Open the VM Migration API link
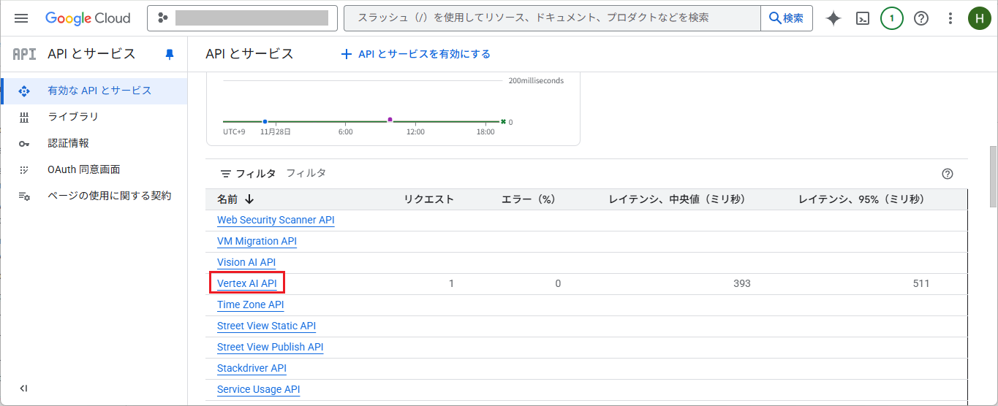 click(x=257, y=241)
